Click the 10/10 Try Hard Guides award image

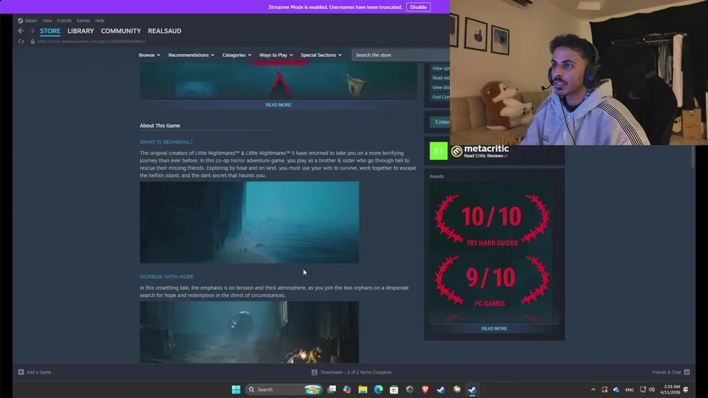(492, 219)
